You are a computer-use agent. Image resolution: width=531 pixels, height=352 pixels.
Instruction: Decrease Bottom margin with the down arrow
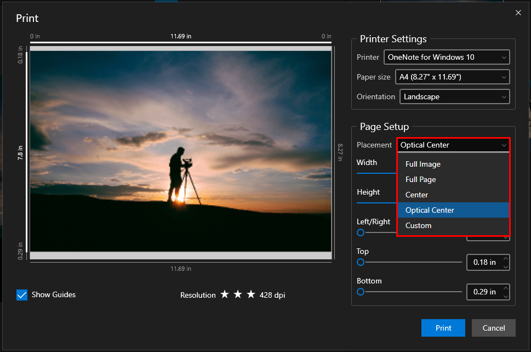[x=506, y=297]
